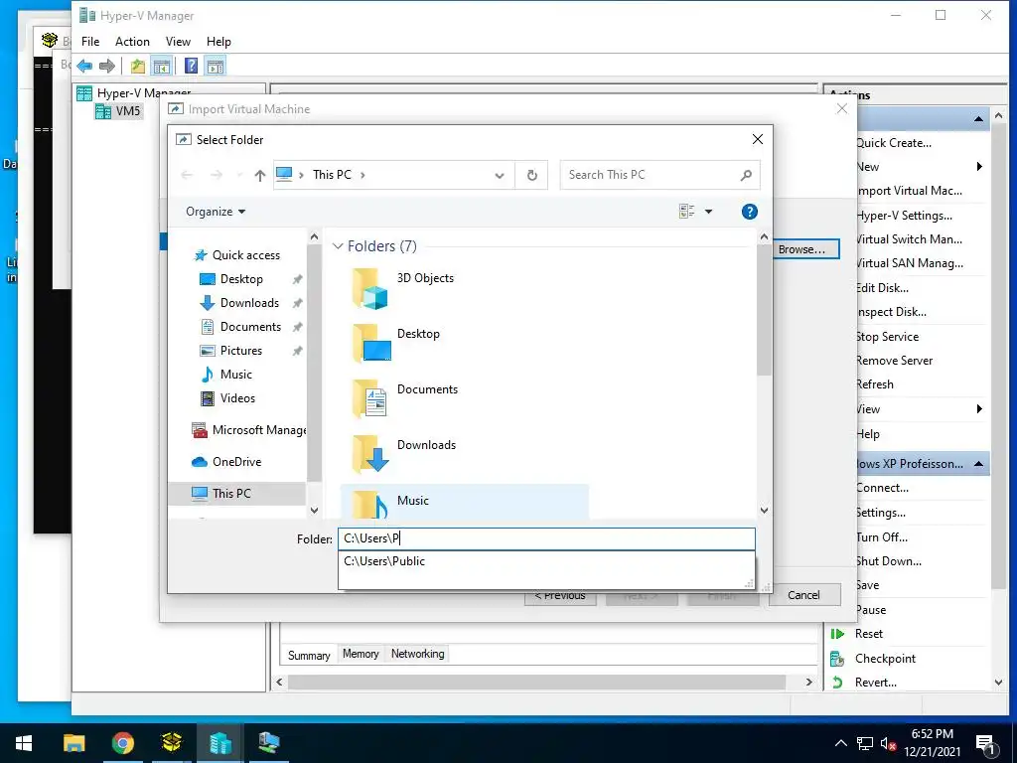Click the up arrow in Select Folder dialog

click(x=260, y=175)
